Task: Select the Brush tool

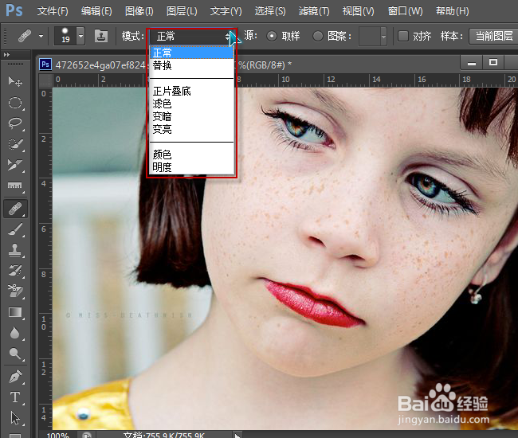Action: [15, 229]
